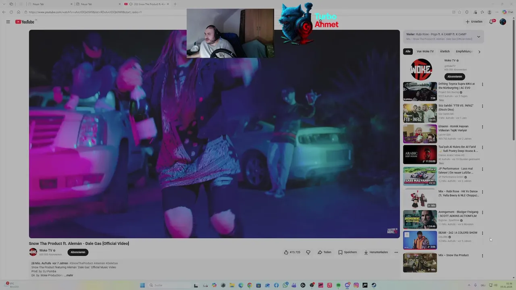516x290 pixels.
Task: Open Woke TV channel avatar below video
Action: (33, 252)
